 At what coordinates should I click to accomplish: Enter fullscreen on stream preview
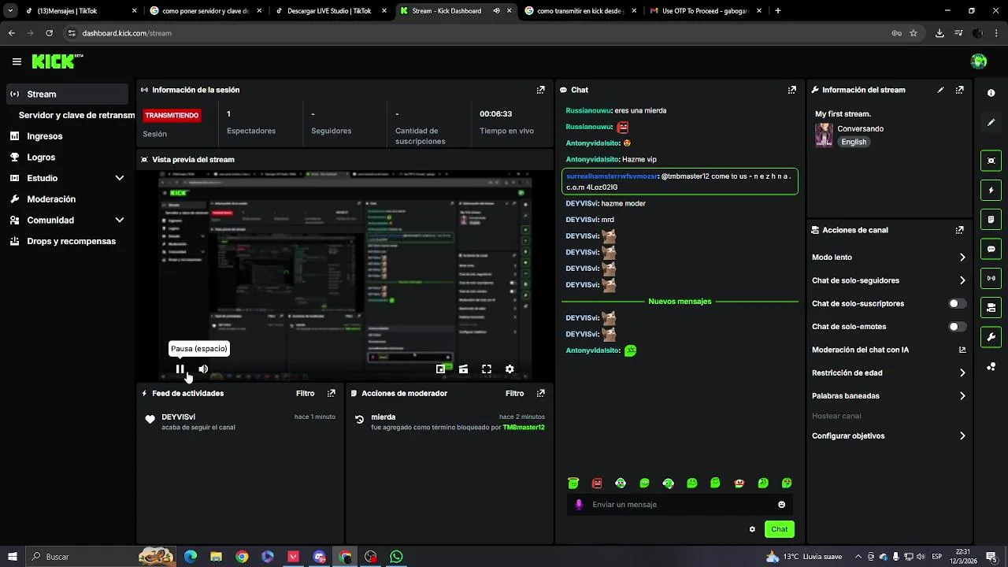click(x=487, y=369)
